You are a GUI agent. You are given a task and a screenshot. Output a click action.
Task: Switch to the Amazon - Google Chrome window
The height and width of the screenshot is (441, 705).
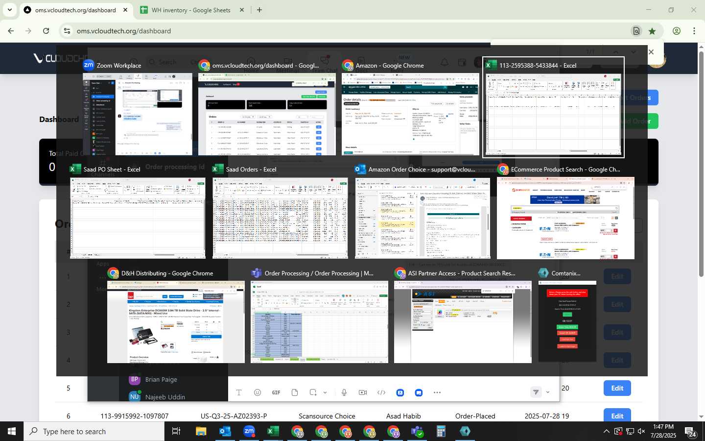[x=410, y=114]
